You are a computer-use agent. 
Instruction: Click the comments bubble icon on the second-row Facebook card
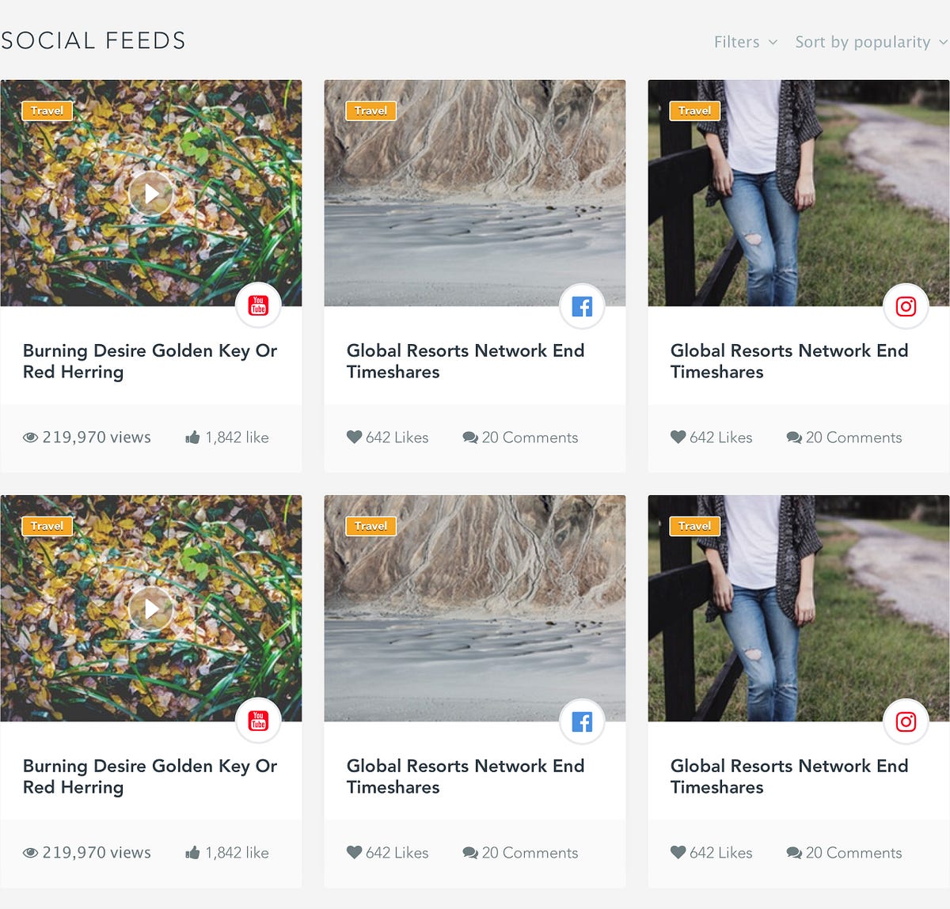click(470, 853)
